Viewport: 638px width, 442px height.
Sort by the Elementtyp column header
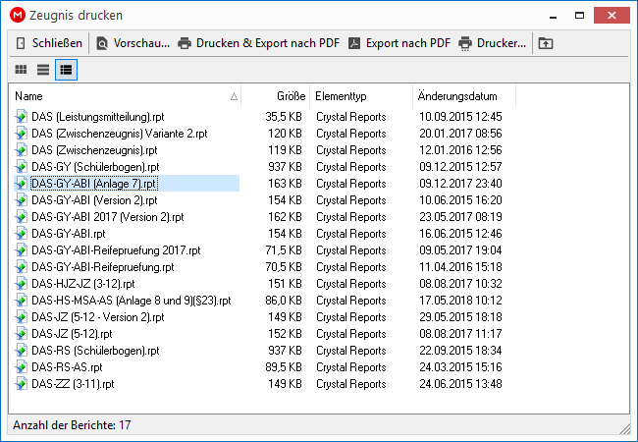pos(361,96)
